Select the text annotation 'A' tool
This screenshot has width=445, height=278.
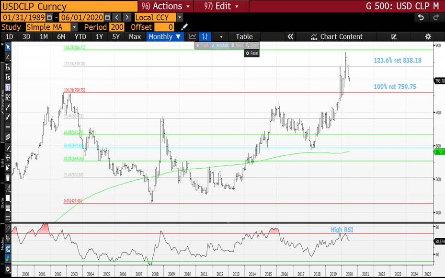8,188
